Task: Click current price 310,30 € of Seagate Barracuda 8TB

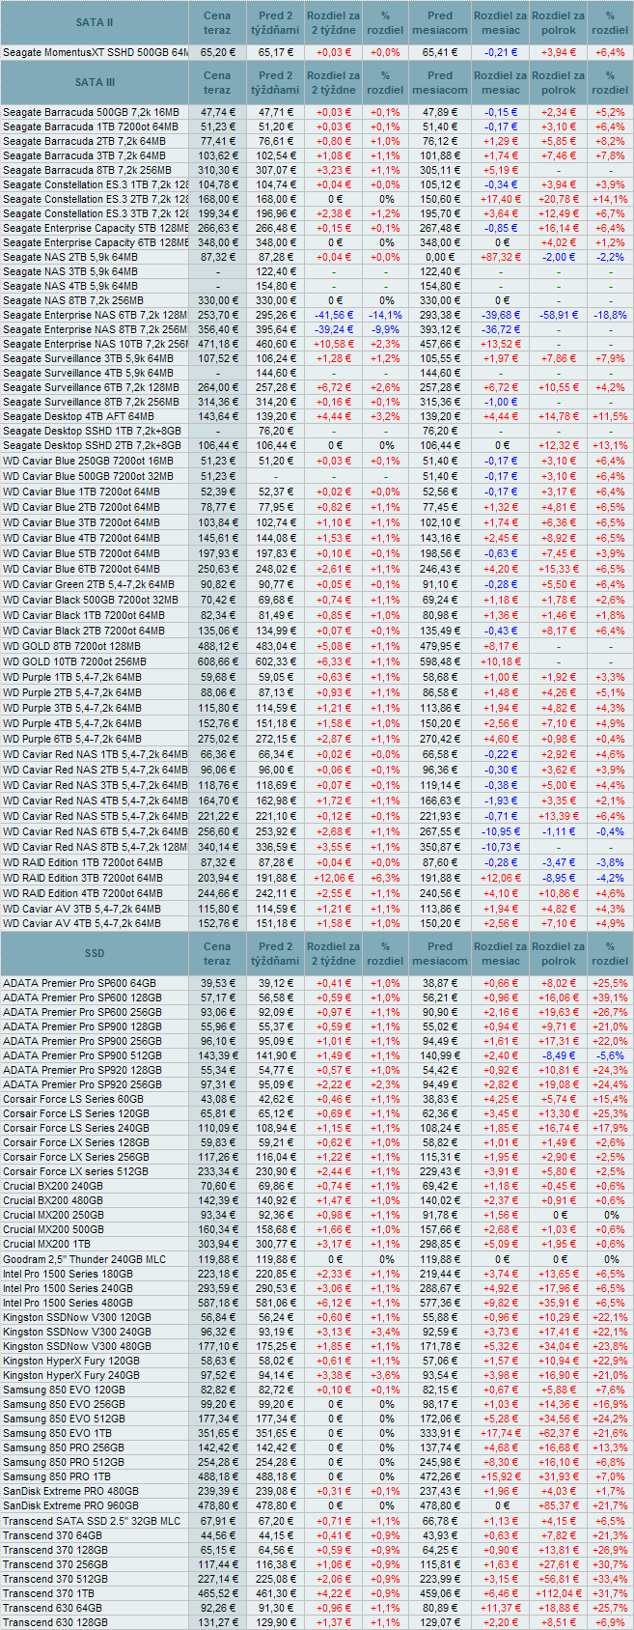Action: click(218, 170)
